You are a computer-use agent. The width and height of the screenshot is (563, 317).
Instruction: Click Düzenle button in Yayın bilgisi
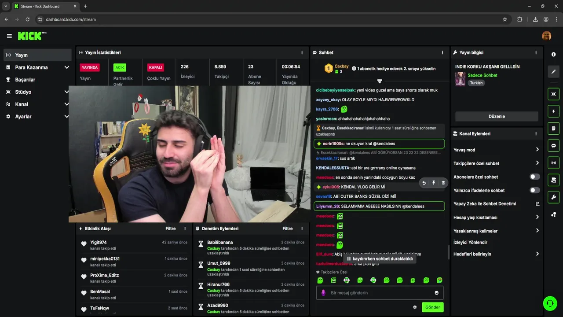[x=497, y=117]
